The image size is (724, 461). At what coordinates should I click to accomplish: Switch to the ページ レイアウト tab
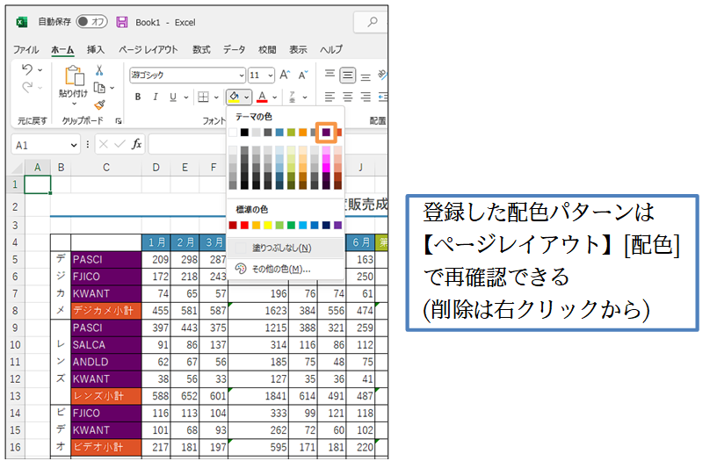tap(148, 50)
